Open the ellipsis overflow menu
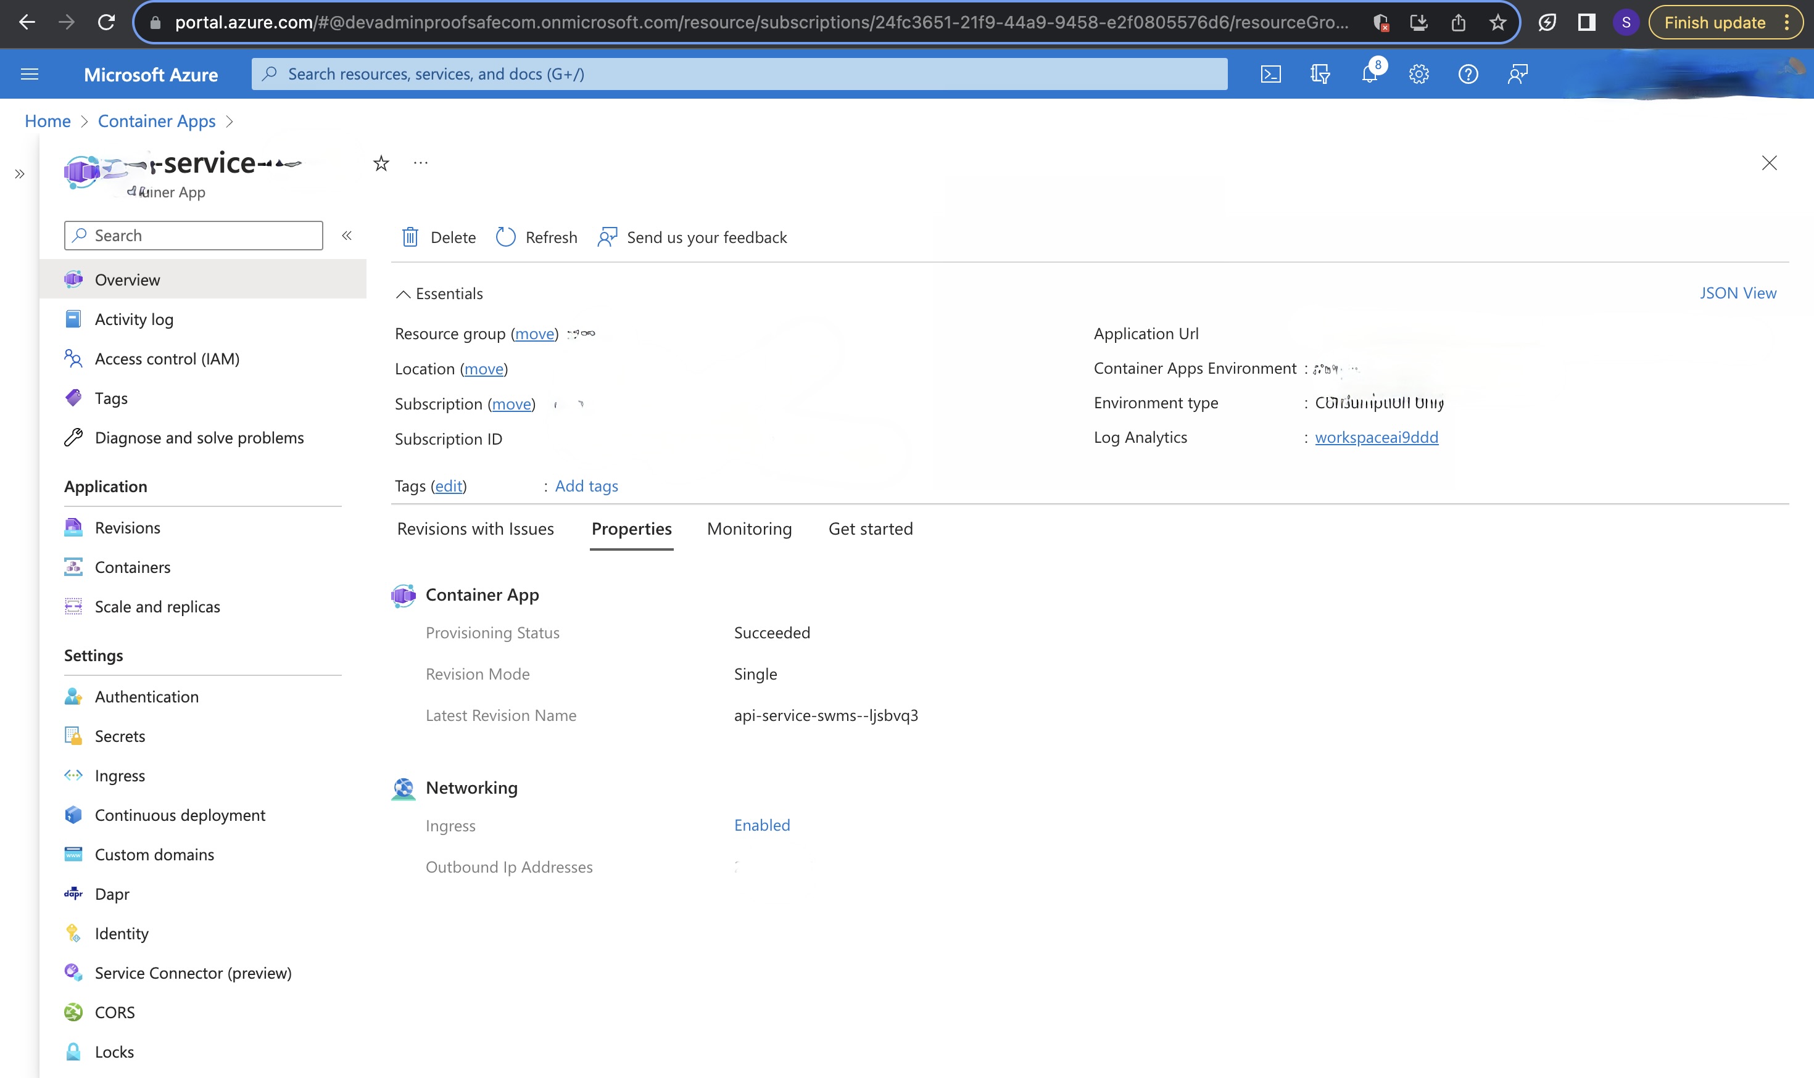 pyautogui.click(x=421, y=163)
